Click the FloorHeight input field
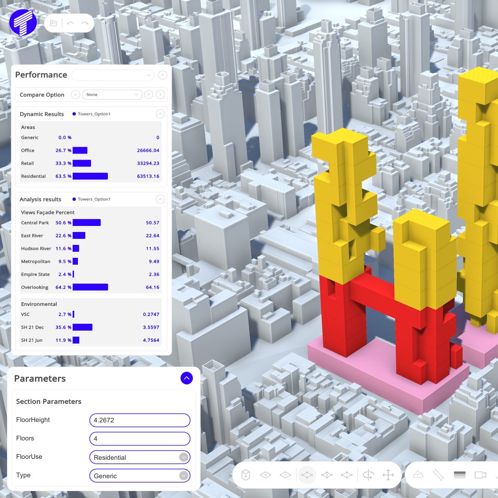This screenshot has width=498, height=498. point(140,420)
